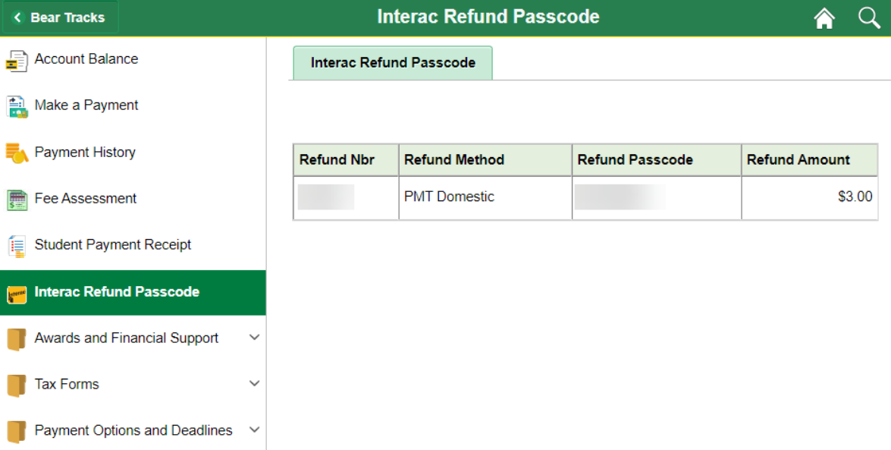Open the search magnifier icon
This screenshot has height=450, width=891.
tap(869, 18)
